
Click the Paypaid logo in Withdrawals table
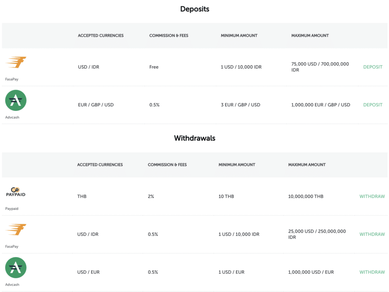point(16,192)
